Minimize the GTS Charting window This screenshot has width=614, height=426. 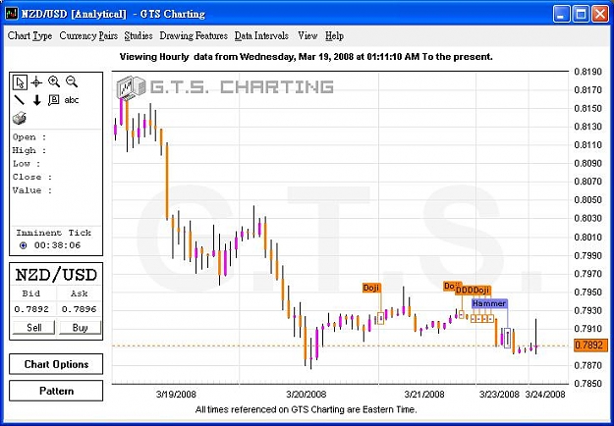(562, 14)
